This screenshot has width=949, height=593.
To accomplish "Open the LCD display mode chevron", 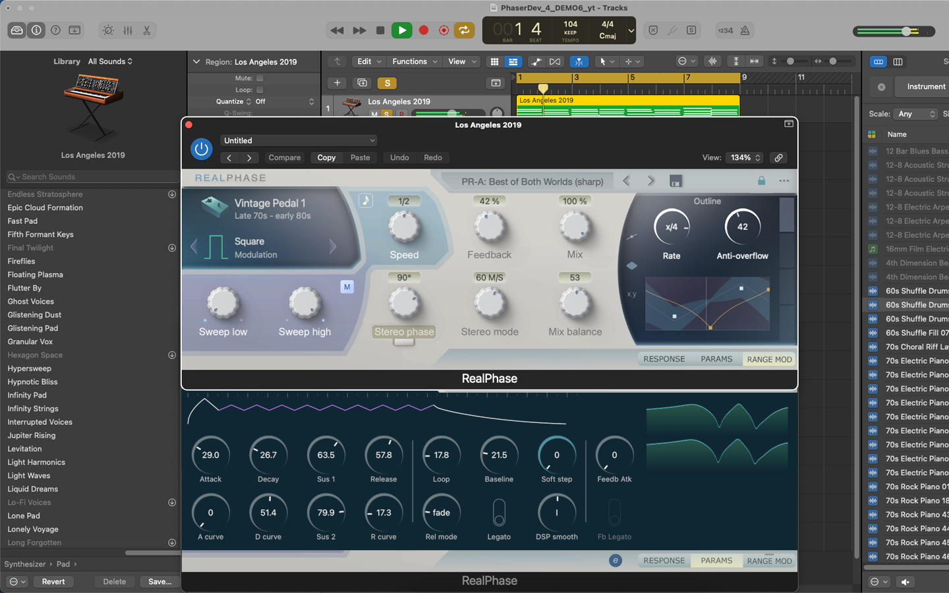I will 631,30.
